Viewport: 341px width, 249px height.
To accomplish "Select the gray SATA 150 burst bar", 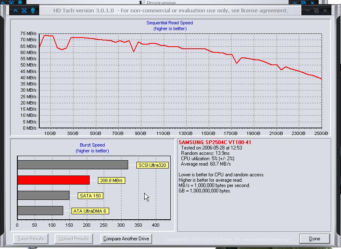I will (x=43, y=195).
